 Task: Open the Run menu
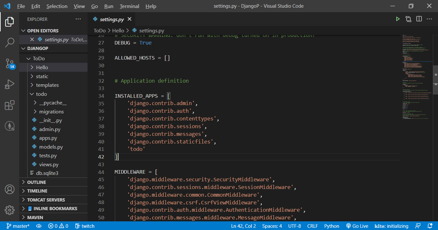point(109,6)
